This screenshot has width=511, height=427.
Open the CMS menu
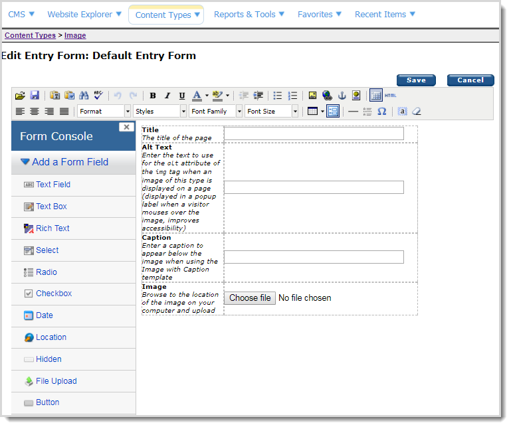21,15
